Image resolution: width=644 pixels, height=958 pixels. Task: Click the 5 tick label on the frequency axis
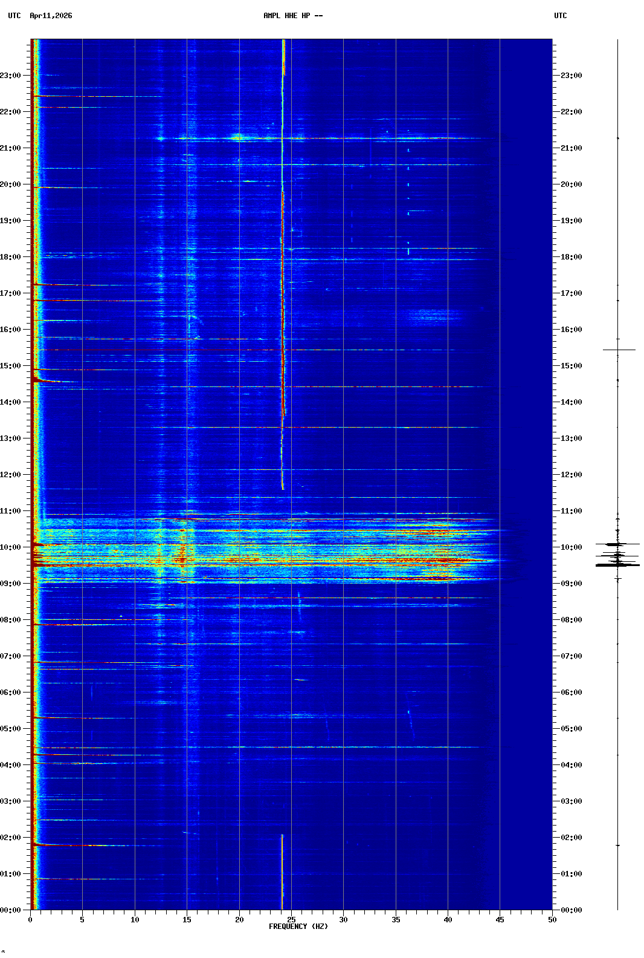(x=82, y=920)
